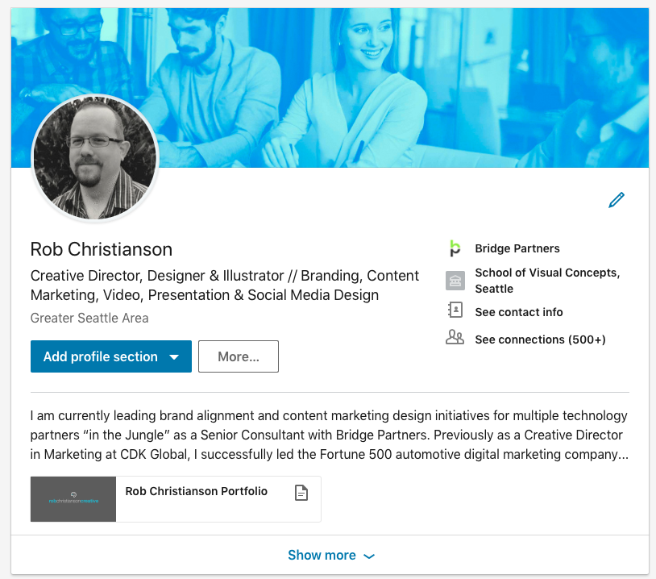Open the circular profile photo
This screenshot has width=656, height=579.
(95, 160)
